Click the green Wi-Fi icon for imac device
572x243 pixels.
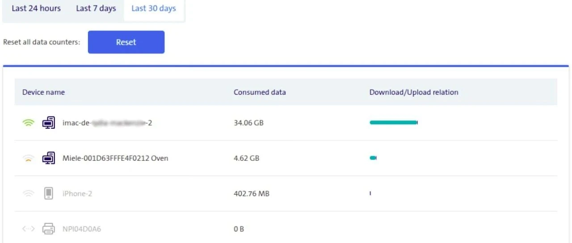(x=28, y=123)
